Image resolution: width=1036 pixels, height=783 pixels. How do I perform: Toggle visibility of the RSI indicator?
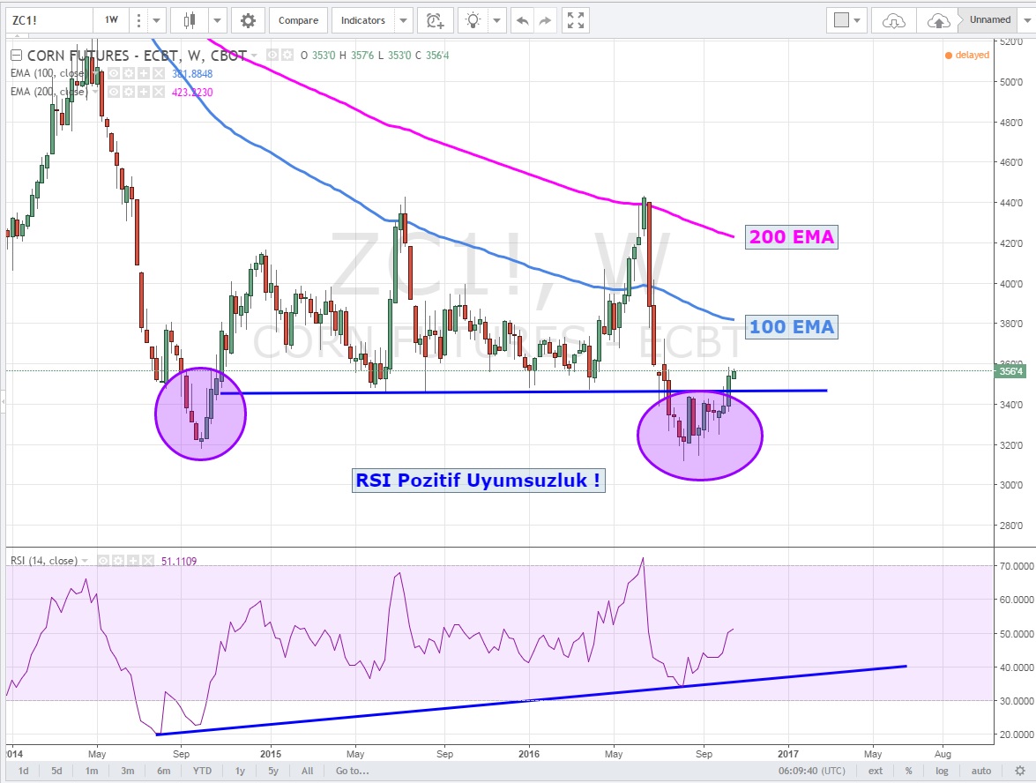pos(104,560)
